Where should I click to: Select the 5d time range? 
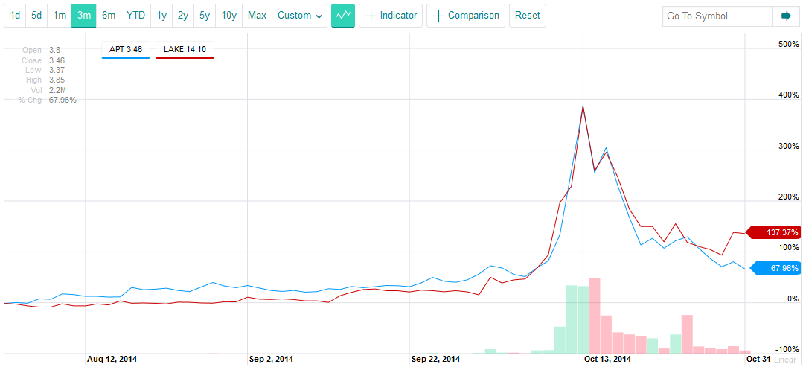tap(36, 16)
